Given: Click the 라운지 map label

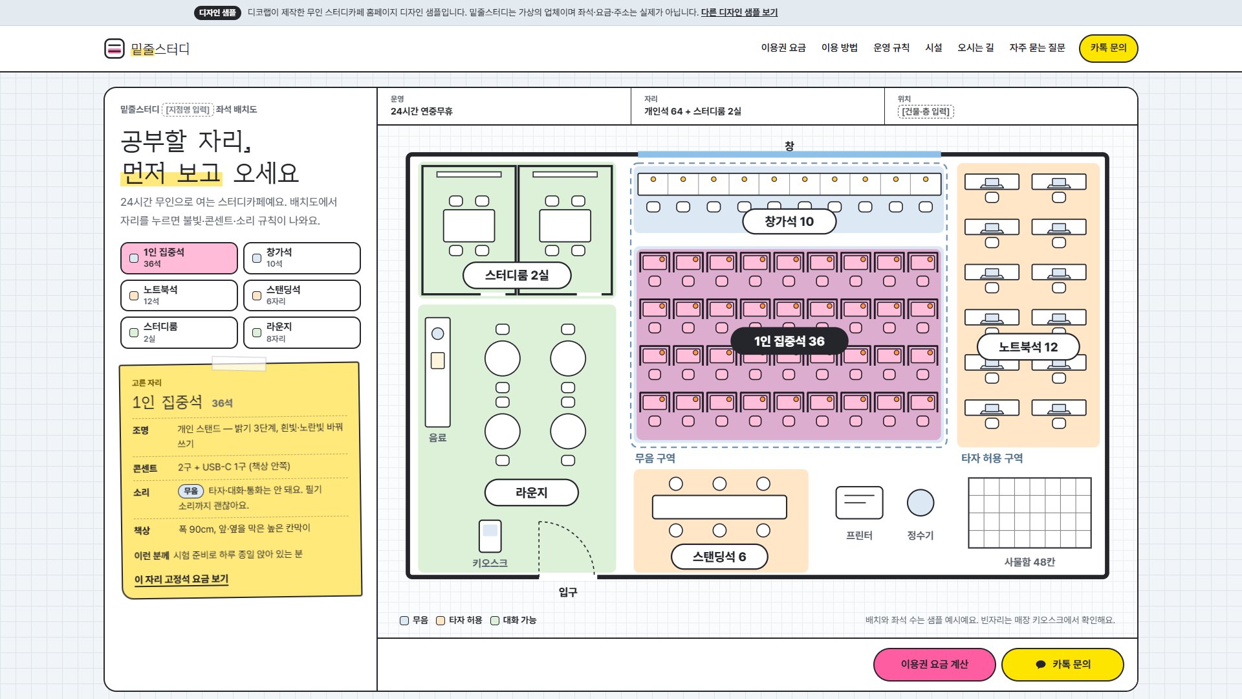Looking at the screenshot, I should [x=531, y=493].
